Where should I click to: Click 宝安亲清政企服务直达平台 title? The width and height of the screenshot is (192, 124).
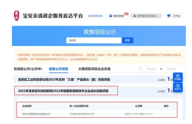pyautogui.click(x=53, y=16)
